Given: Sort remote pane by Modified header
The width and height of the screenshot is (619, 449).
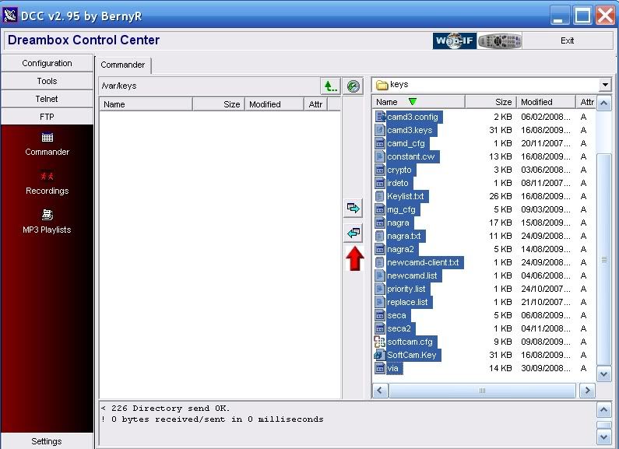Looking at the screenshot, I should 274,104.
